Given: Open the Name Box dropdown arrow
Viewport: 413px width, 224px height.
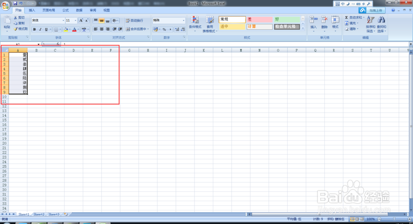Looking at the screenshot, I should (x=38, y=44).
